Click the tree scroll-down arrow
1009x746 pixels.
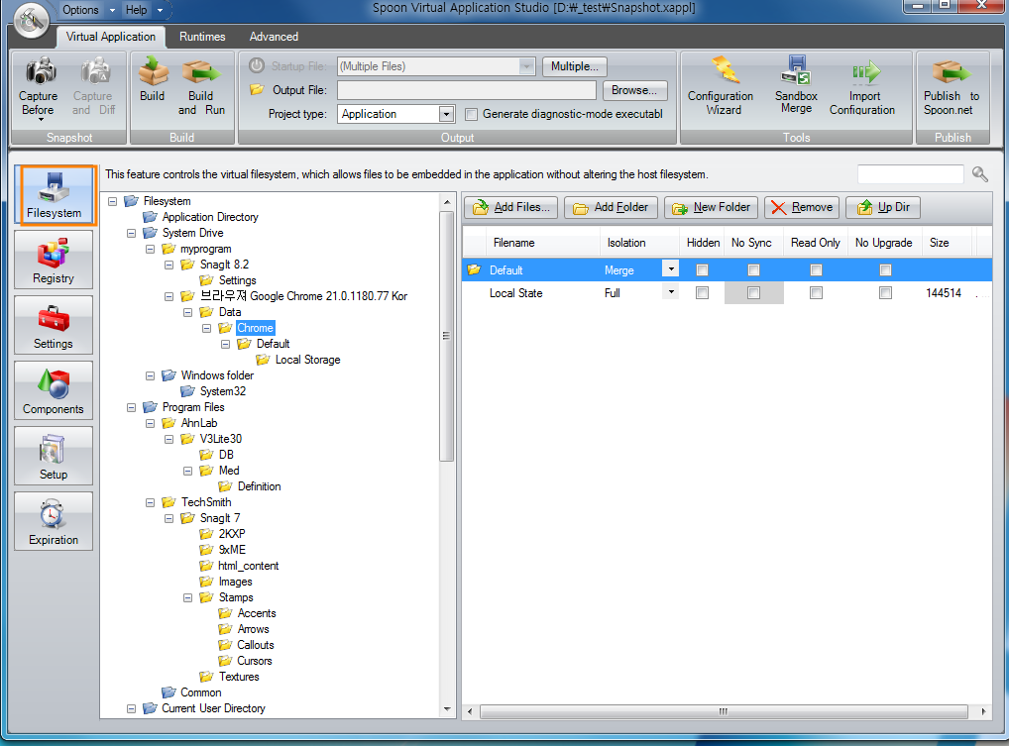pyautogui.click(x=447, y=709)
